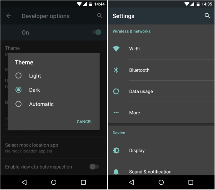Cancel the Theme dialog
Viewport: 215px width, 190px height.
[85, 122]
